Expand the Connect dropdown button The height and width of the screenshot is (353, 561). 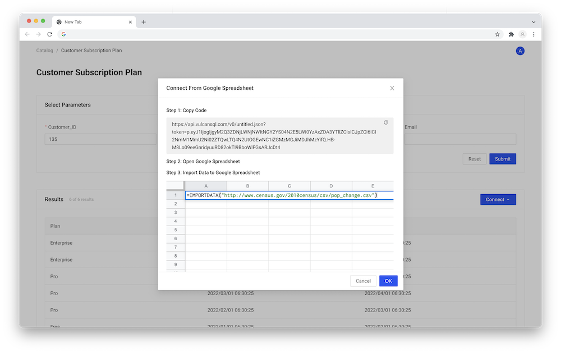click(x=498, y=199)
